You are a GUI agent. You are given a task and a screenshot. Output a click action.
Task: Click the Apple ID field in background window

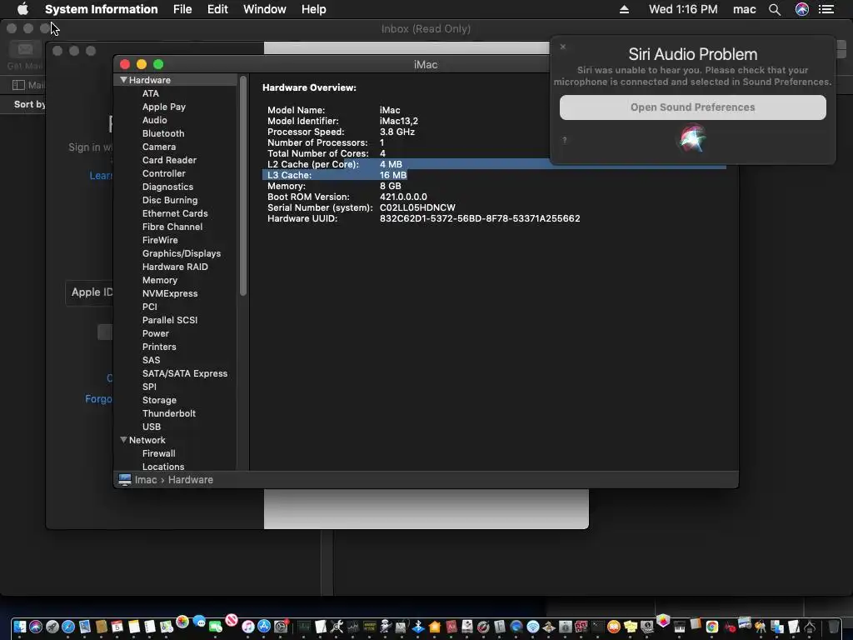90,292
